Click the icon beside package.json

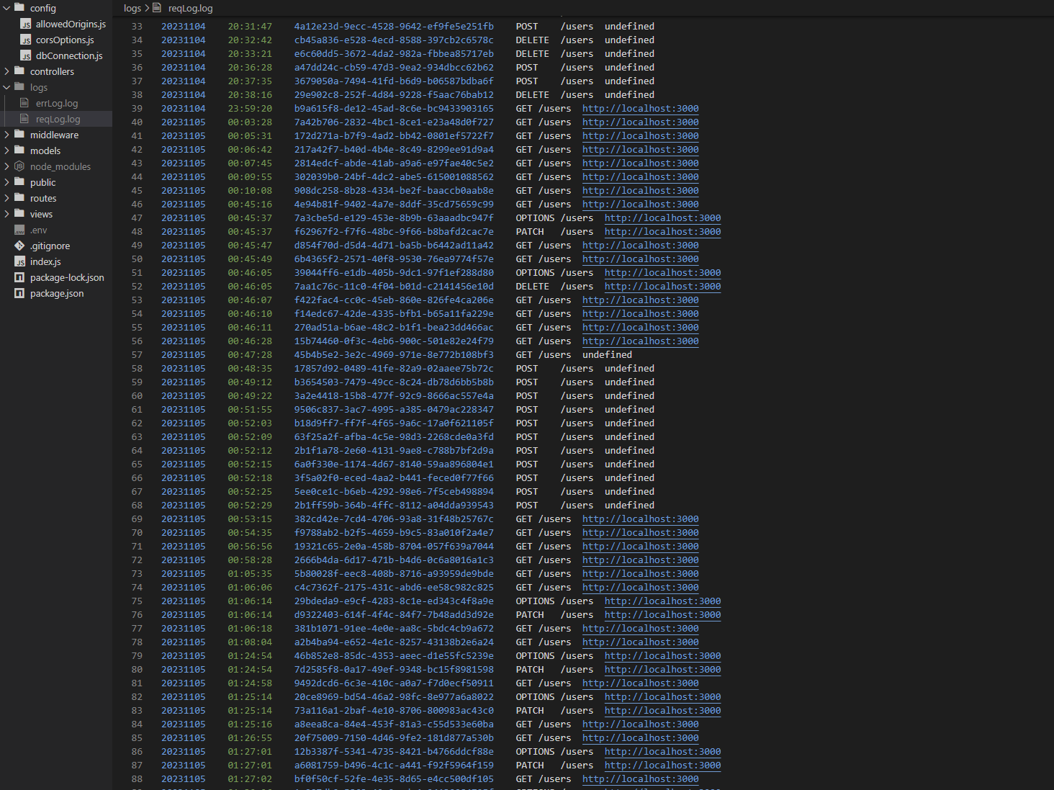click(19, 293)
